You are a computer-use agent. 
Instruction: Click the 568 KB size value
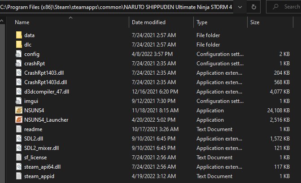[x=282, y=82]
